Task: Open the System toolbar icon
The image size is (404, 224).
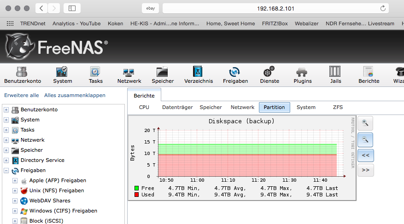Action: point(62,75)
